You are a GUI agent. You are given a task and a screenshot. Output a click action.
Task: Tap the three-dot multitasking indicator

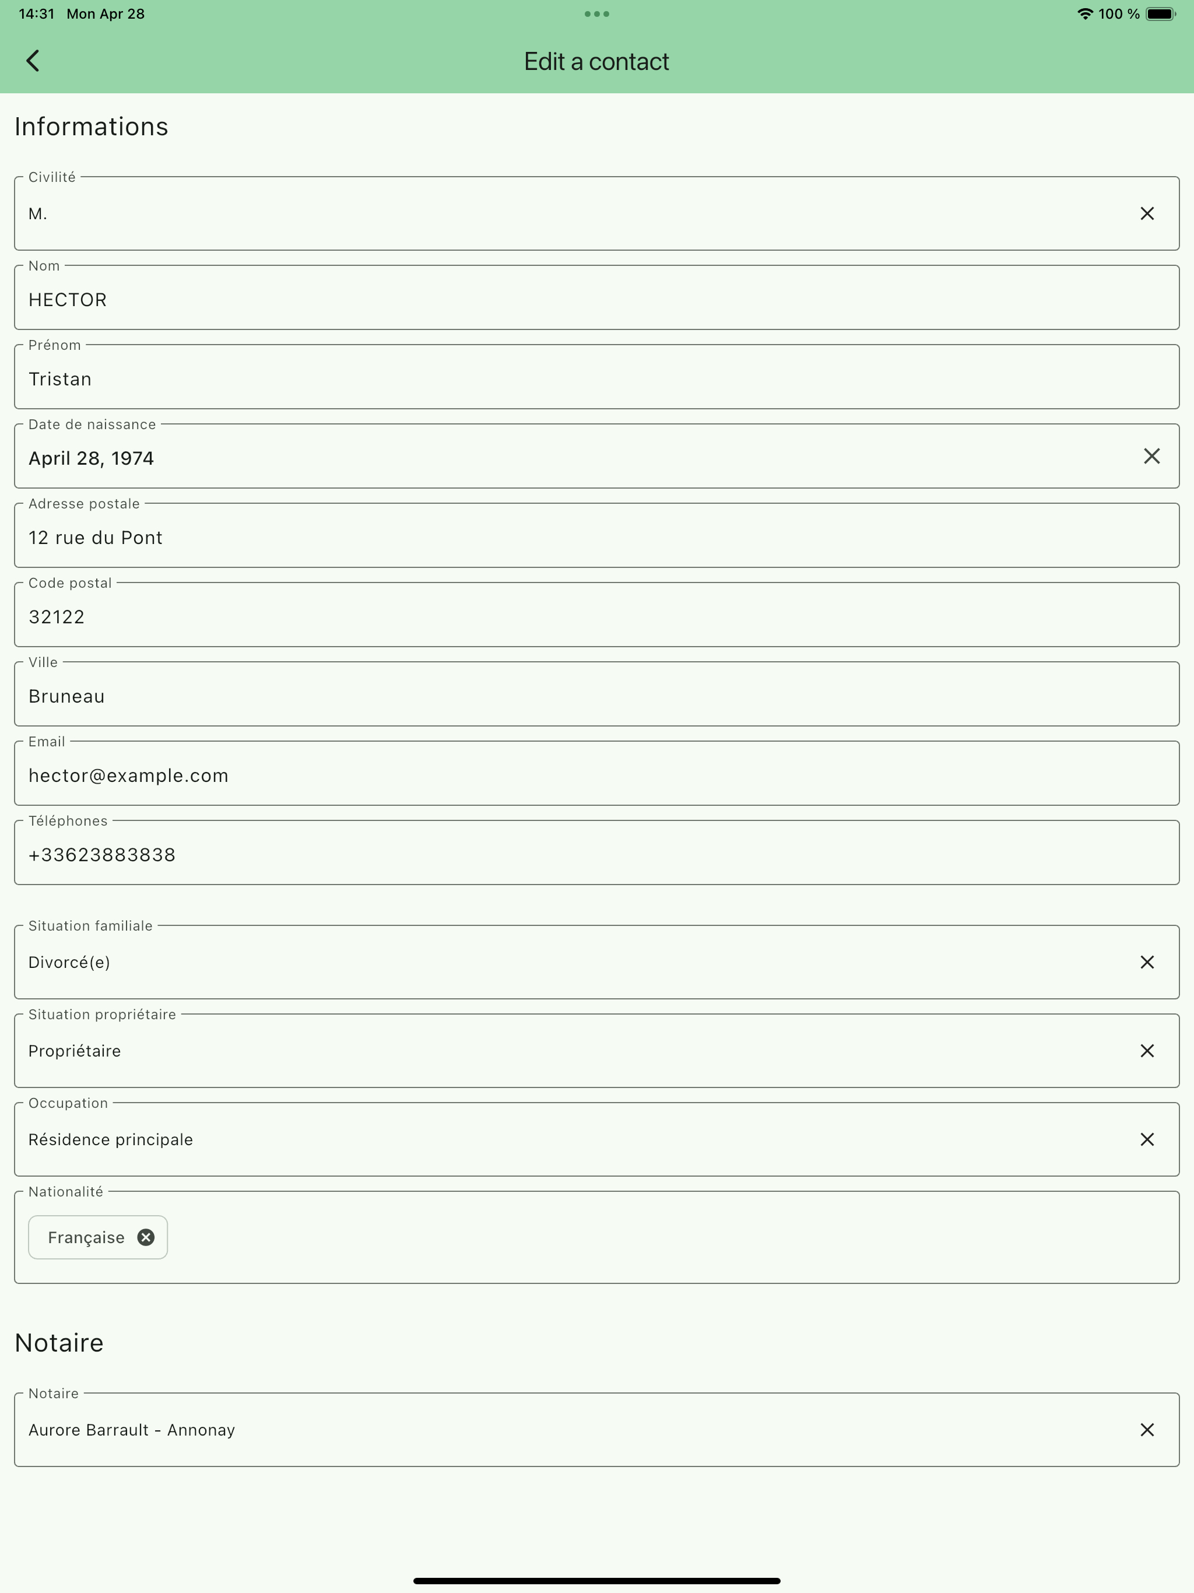pyautogui.click(x=597, y=13)
